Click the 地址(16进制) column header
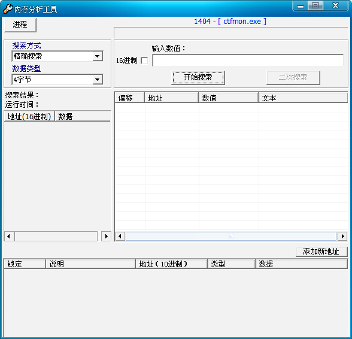352x339 pixels. (29, 116)
